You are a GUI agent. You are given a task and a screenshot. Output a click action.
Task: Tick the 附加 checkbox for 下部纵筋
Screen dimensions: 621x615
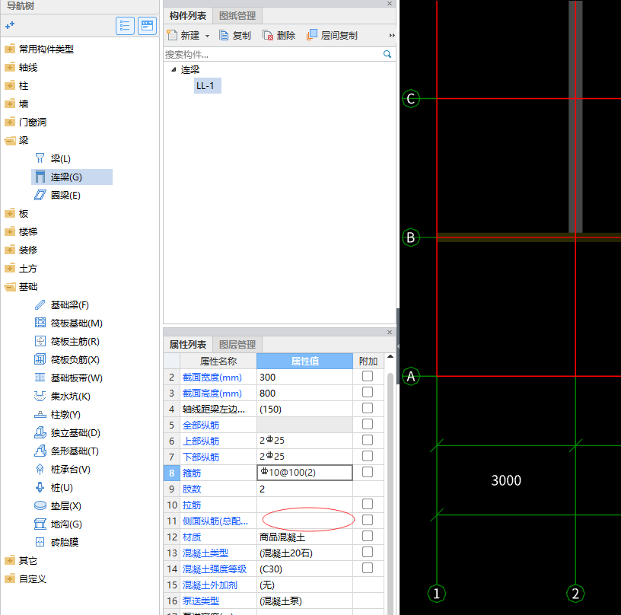368,456
